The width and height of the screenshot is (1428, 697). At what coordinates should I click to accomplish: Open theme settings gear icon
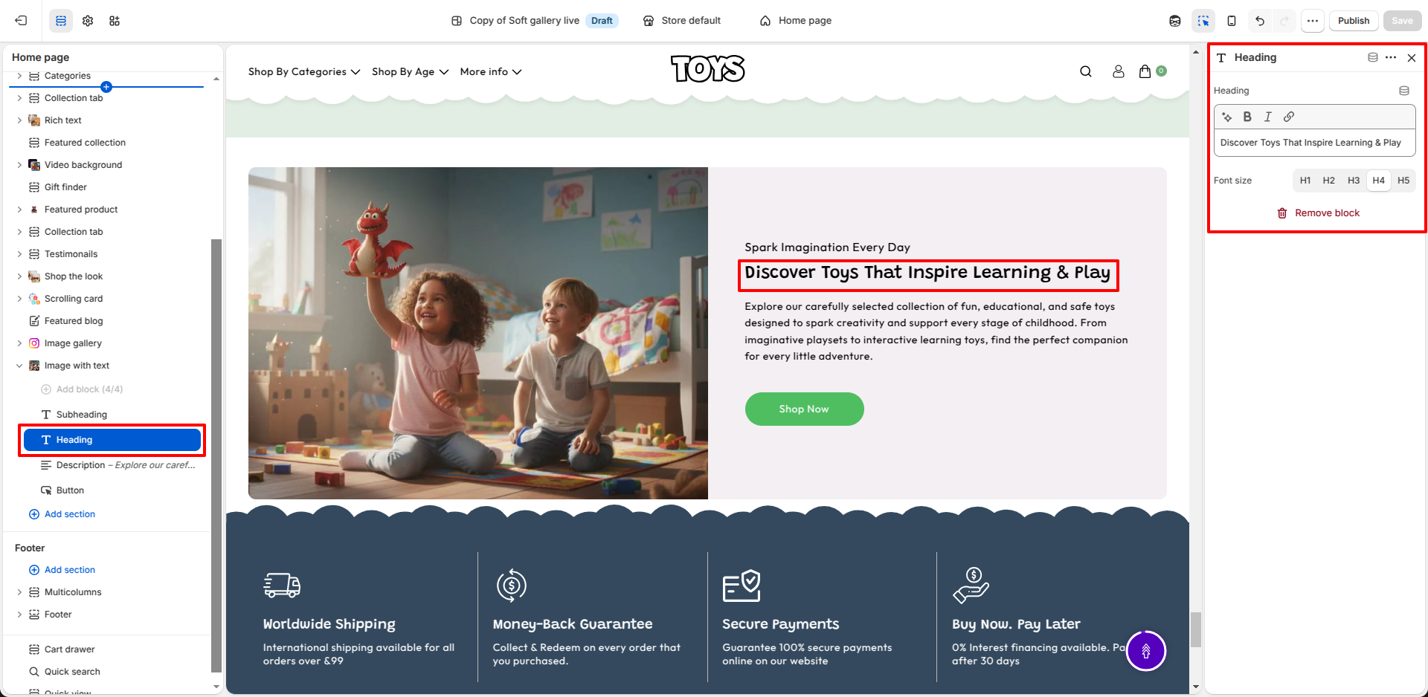[x=88, y=21]
